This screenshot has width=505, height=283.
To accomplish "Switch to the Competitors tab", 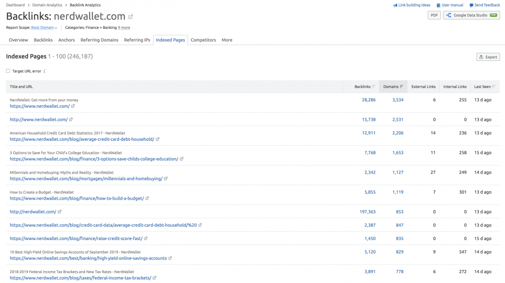I will [203, 40].
